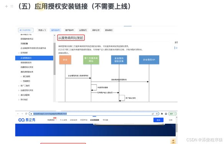Open the 更新日志 tab
The width and height of the screenshot is (224, 144).
pyautogui.click(x=96, y=30)
